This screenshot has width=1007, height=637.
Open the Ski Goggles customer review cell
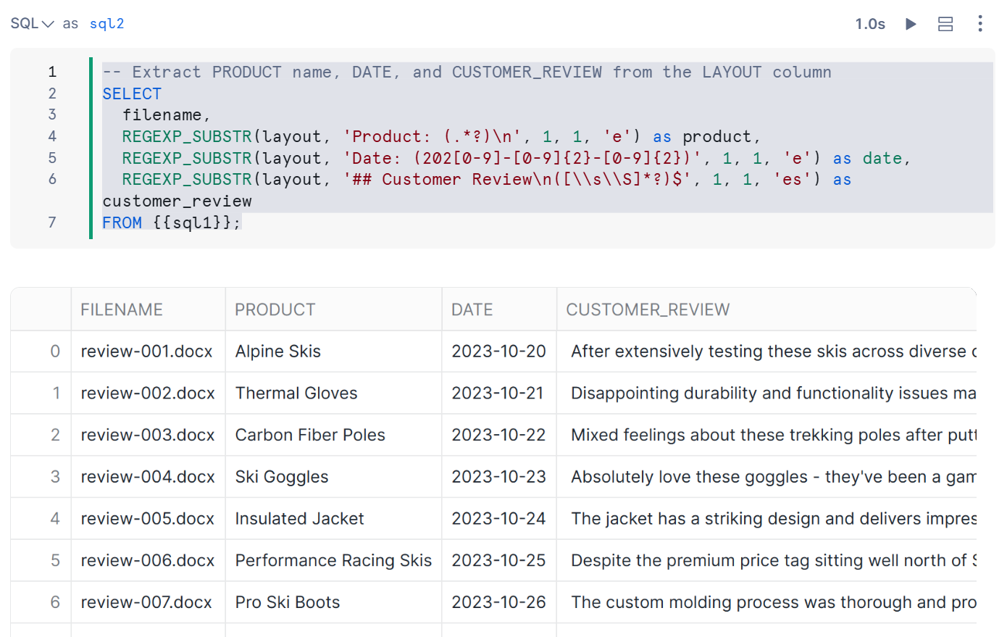click(772, 477)
